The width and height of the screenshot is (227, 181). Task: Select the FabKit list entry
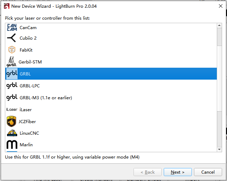point(111,50)
